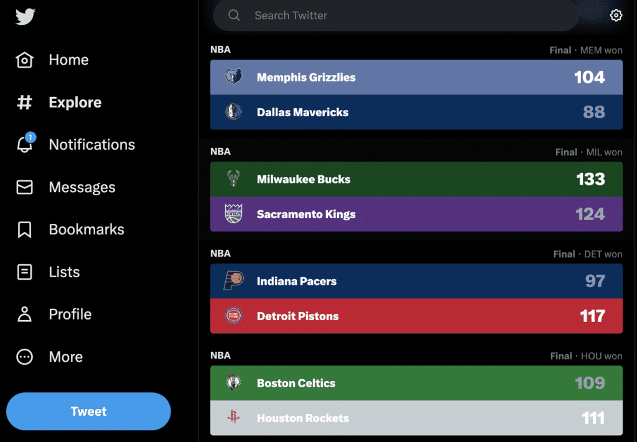637x442 pixels.
Task: Click the Bookmarks ribbon icon
Action: pyautogui.click(x=24, y=229)
